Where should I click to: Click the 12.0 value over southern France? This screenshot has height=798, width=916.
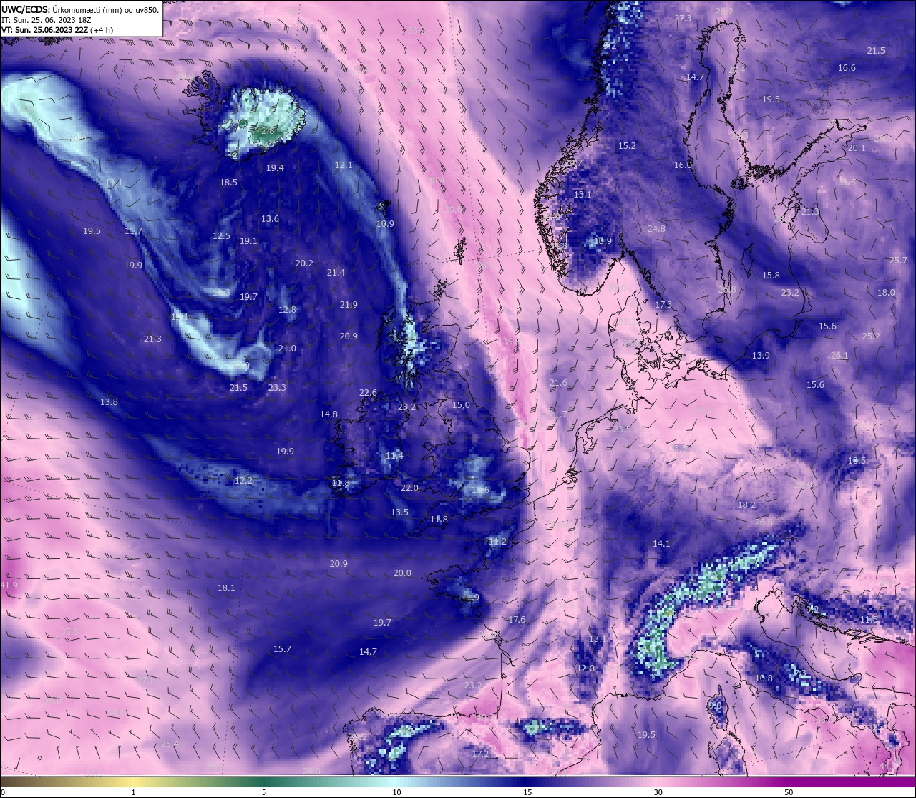point(585,668)
